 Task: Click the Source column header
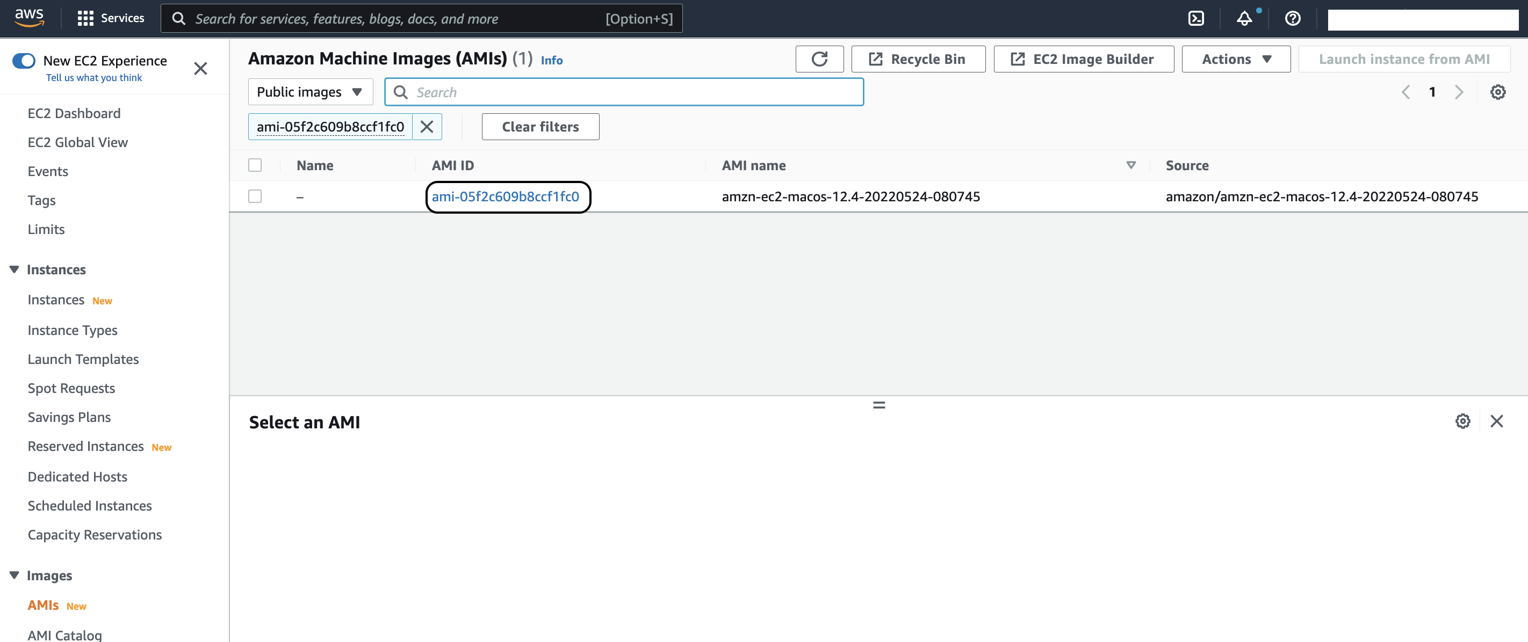click(1187, 165)
